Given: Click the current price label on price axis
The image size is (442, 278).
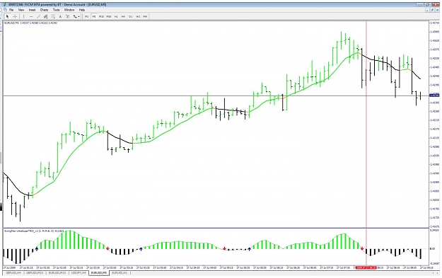Looking at the screenshot, I should (434, 95).
